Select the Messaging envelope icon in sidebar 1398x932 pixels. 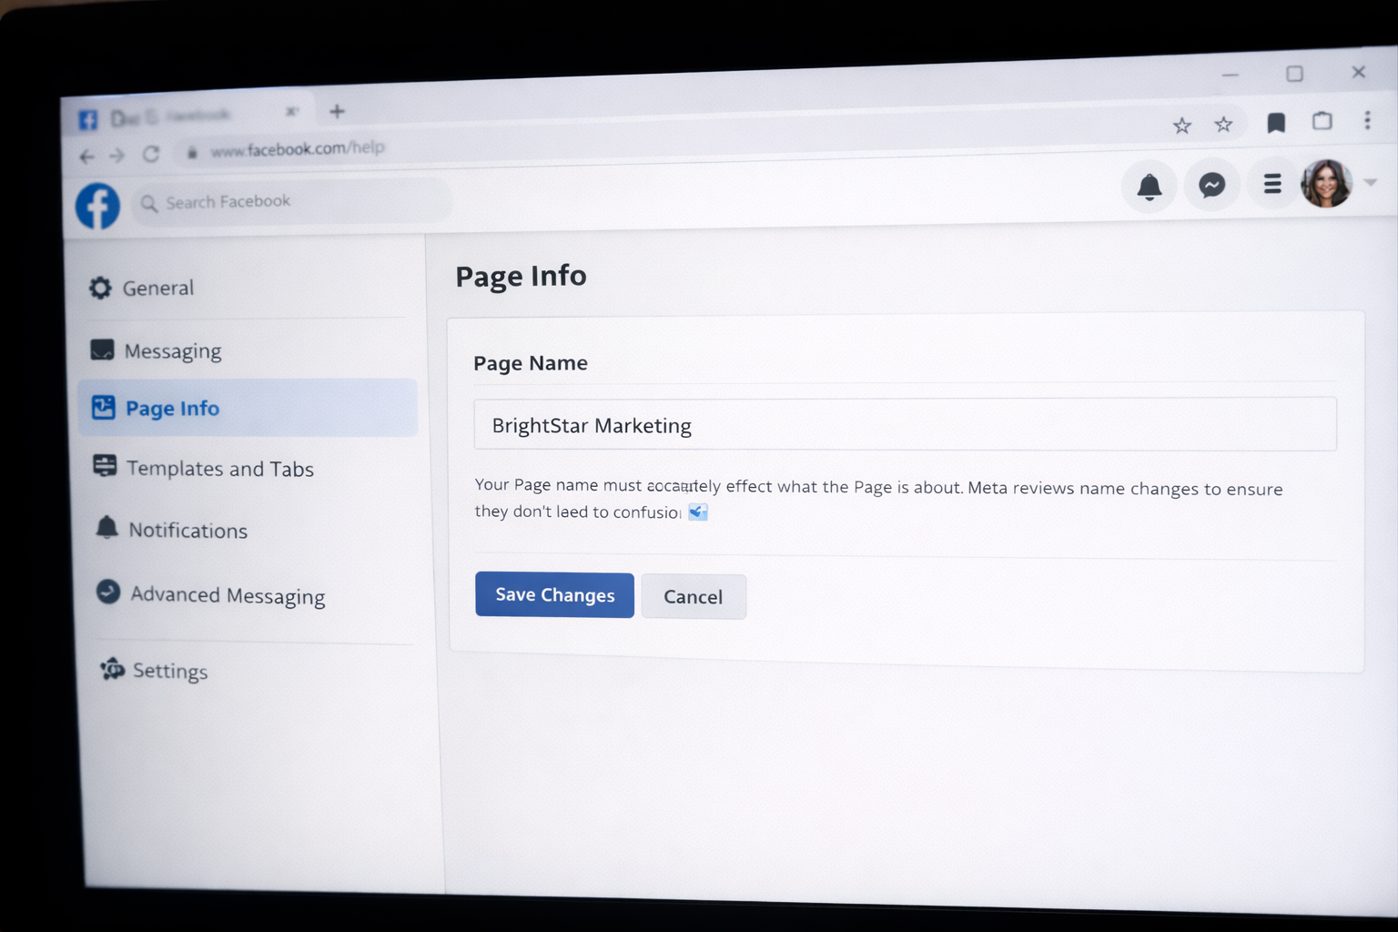pos(103,349)
